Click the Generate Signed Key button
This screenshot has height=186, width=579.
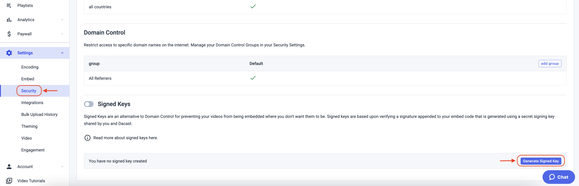(x=541, y=161)
